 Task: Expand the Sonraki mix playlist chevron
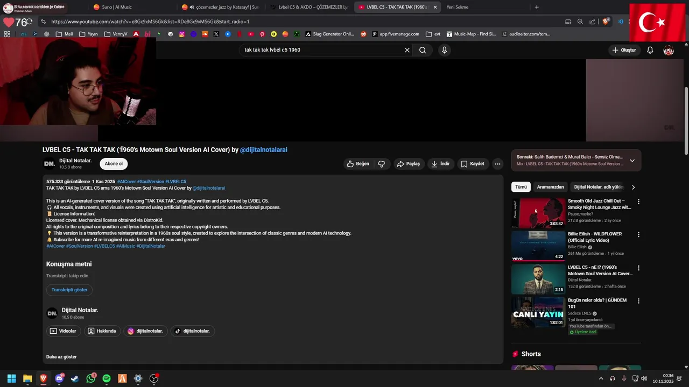(632, 160)
